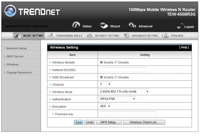This screenshot has height=136, width=200.
Task: Click the Item column header
Action: (x=73, y=55)
